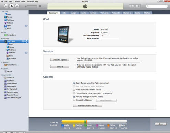Eject Jan's iPad with the eject icon
Viewport: 170px width, 133px height.
tap(26, 41)
